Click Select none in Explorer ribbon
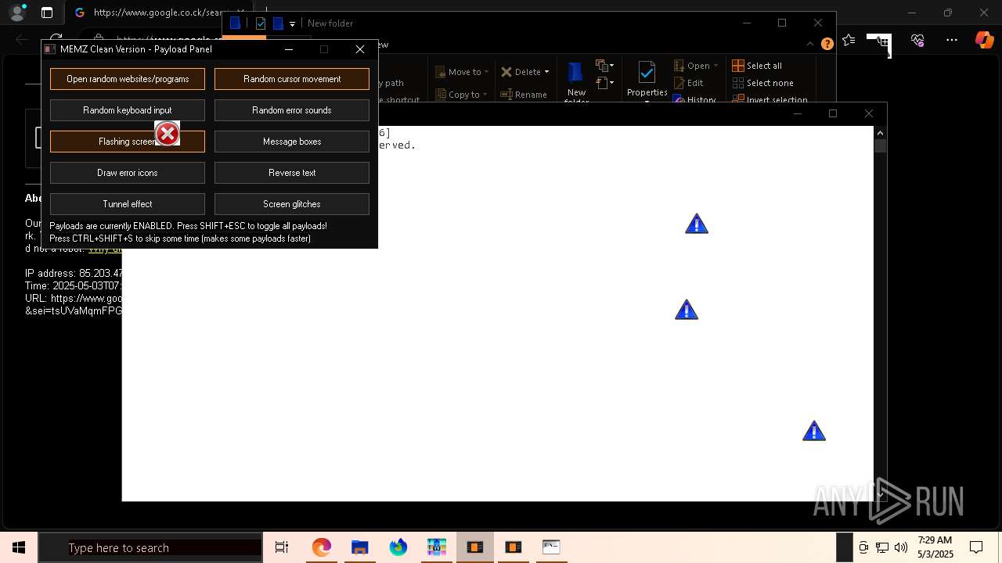Image resolution: width=1002 pixels, height=563 pixels. pos(762,83)
